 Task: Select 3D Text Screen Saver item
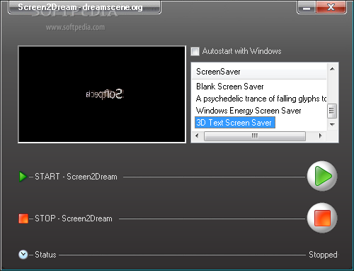coord(235,123)
